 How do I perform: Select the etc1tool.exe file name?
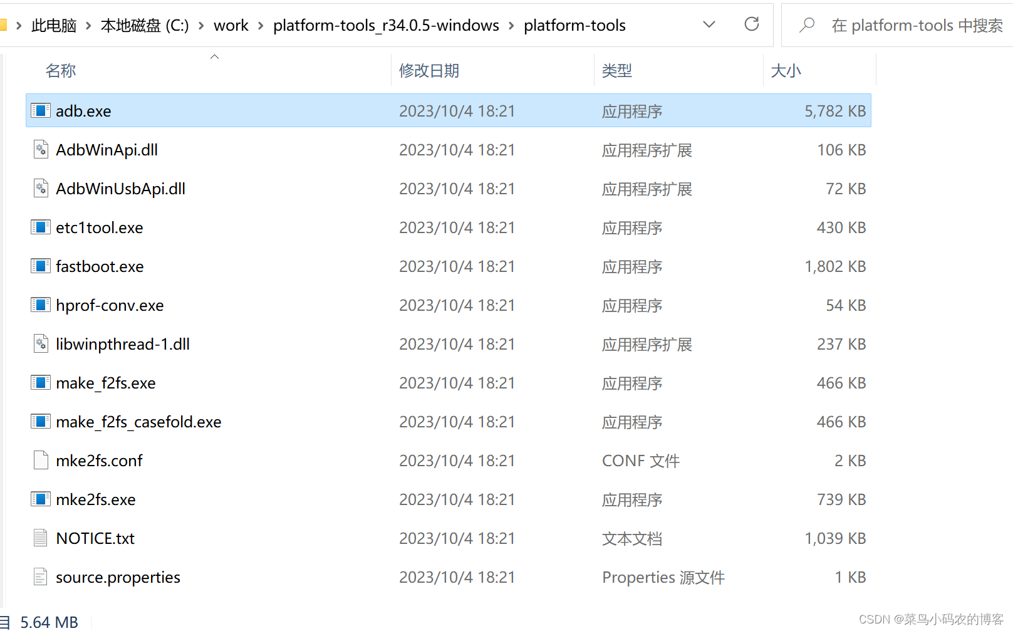point(99,227)
